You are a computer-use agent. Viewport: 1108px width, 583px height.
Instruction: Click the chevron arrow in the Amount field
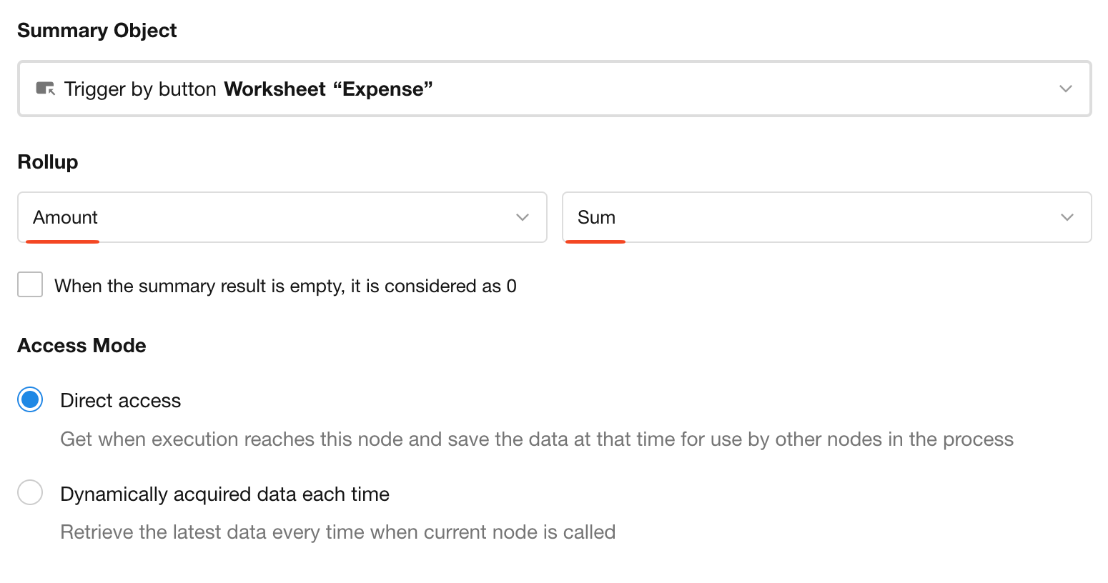pyautogui.click(x=523, y=217)
